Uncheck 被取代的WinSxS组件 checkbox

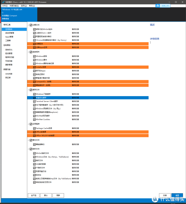tap(34, 29)
